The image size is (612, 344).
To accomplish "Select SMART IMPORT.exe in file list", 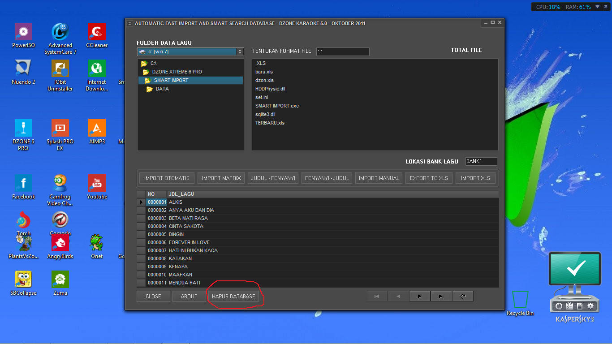I will coord(277,106).
